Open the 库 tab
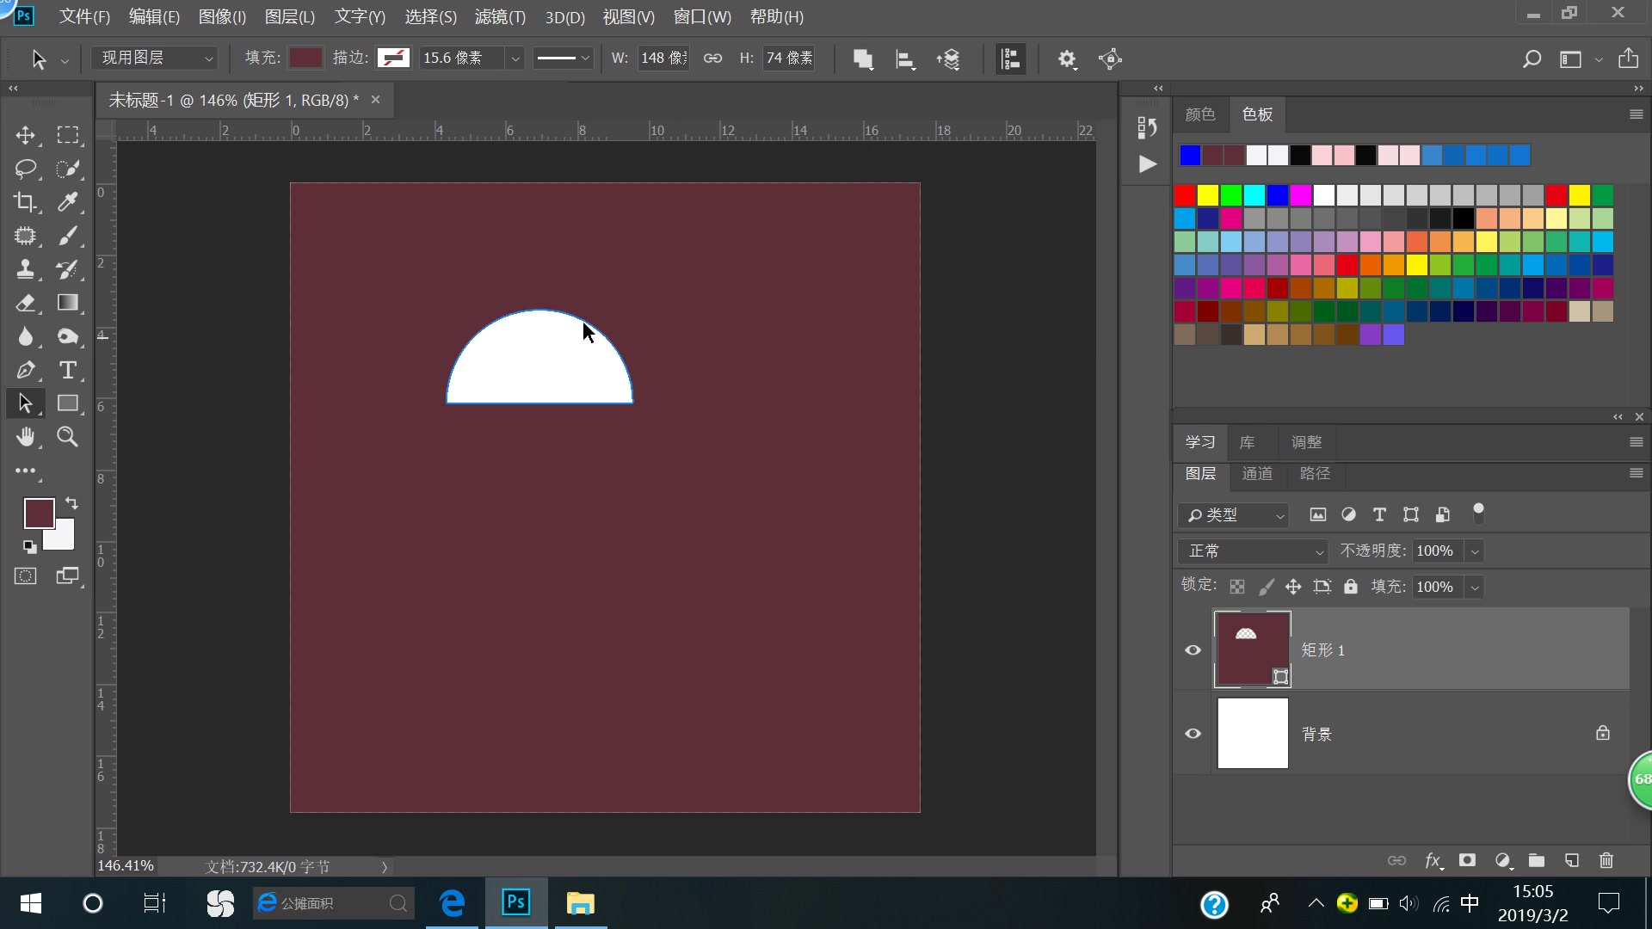 [1247, 442]
